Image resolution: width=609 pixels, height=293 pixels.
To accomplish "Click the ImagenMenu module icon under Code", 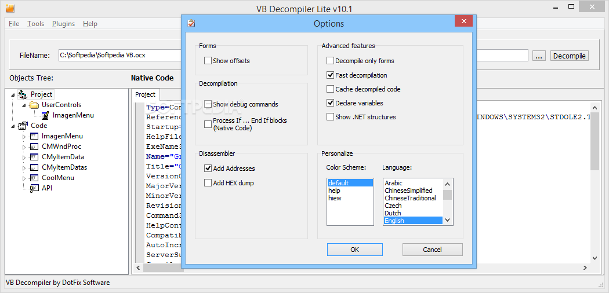I will click(x=34, y=136).
